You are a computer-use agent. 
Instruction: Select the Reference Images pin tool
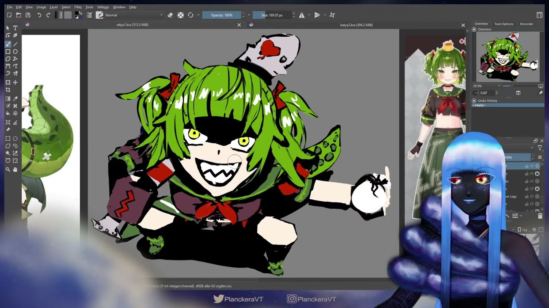click(8, 130)
